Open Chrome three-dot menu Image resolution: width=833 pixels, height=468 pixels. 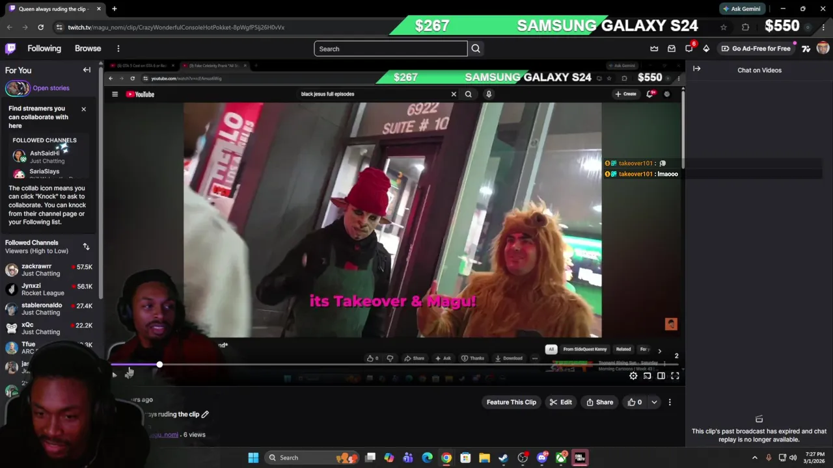pyautogui.click(x=823, y=27)
